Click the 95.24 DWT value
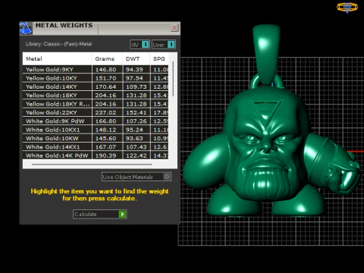Image resolution: width=364 pixels, height=273 pixels. click(x=134, y=130)
